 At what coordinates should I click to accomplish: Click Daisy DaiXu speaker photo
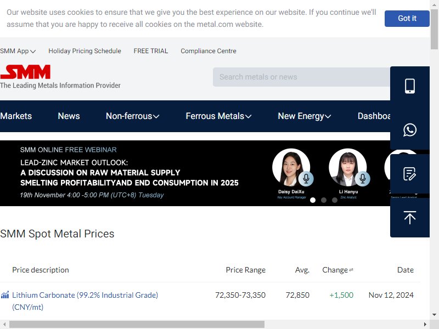coord(291,167)
